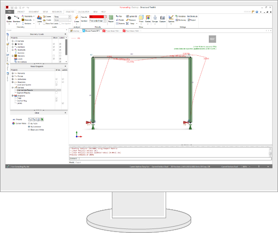Open the Report icon in Results group

point(111,19)
